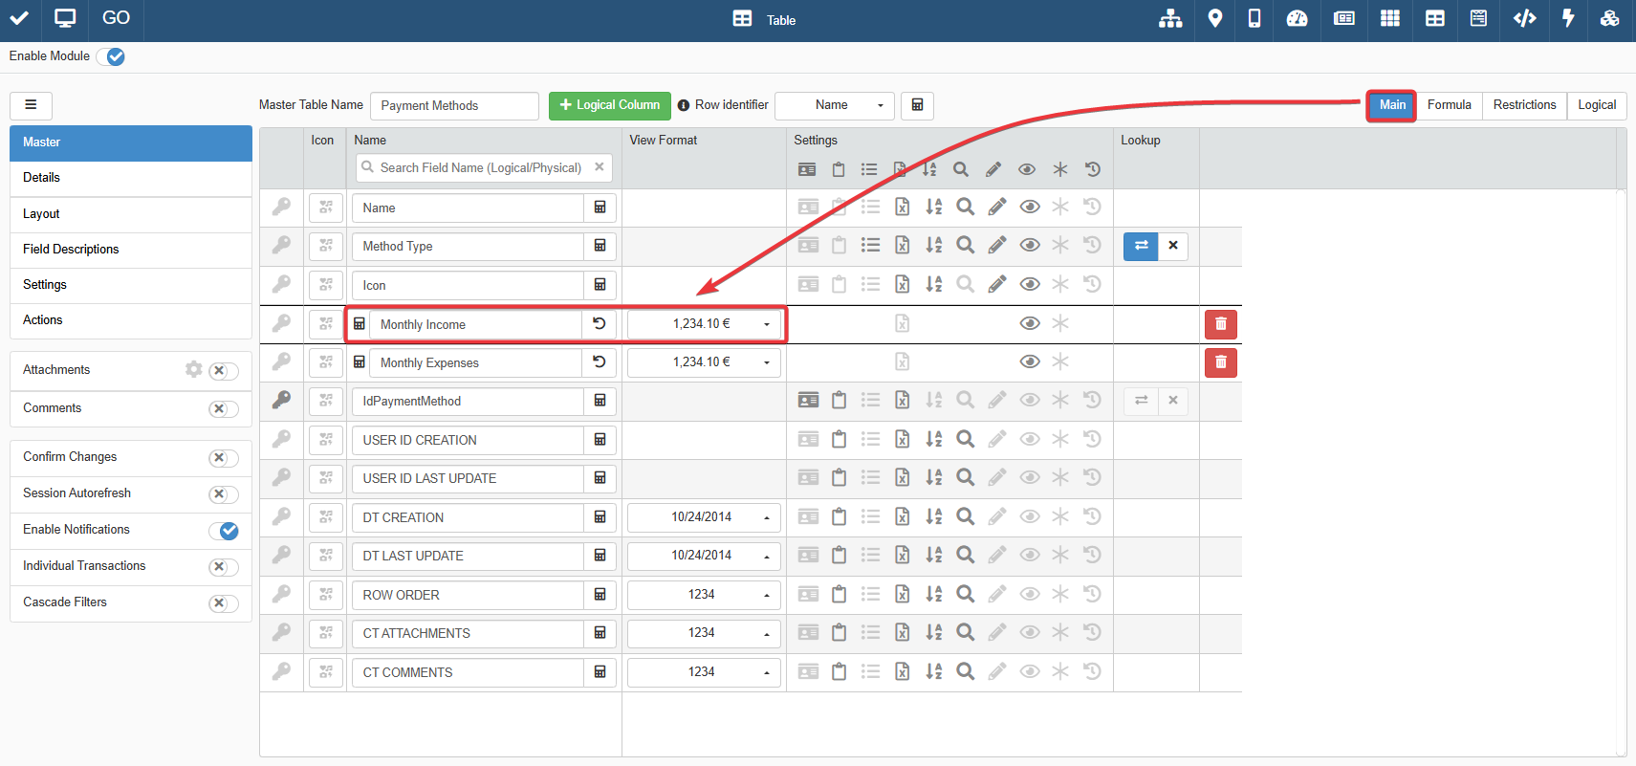Open the sitemap hierarchy icon in top bar
The image size is (1636, 766).
pos(1170,18)
